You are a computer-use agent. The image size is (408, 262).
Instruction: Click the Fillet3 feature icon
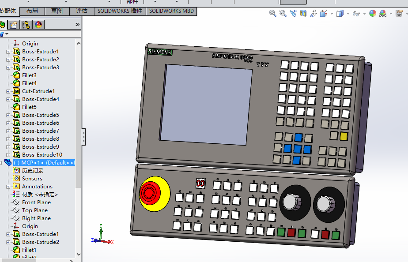tap(16, 75)
